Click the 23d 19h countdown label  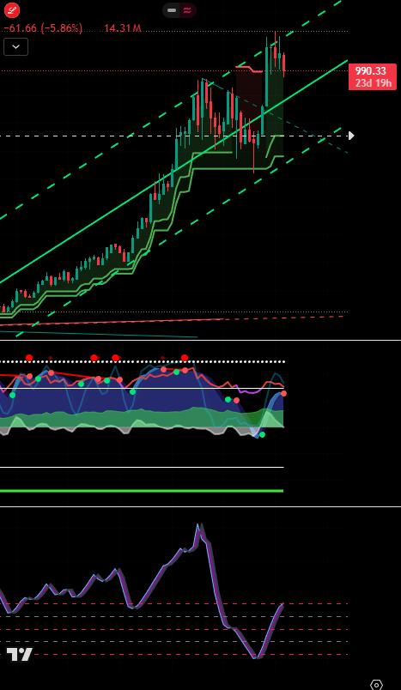(x=373, y=82)
